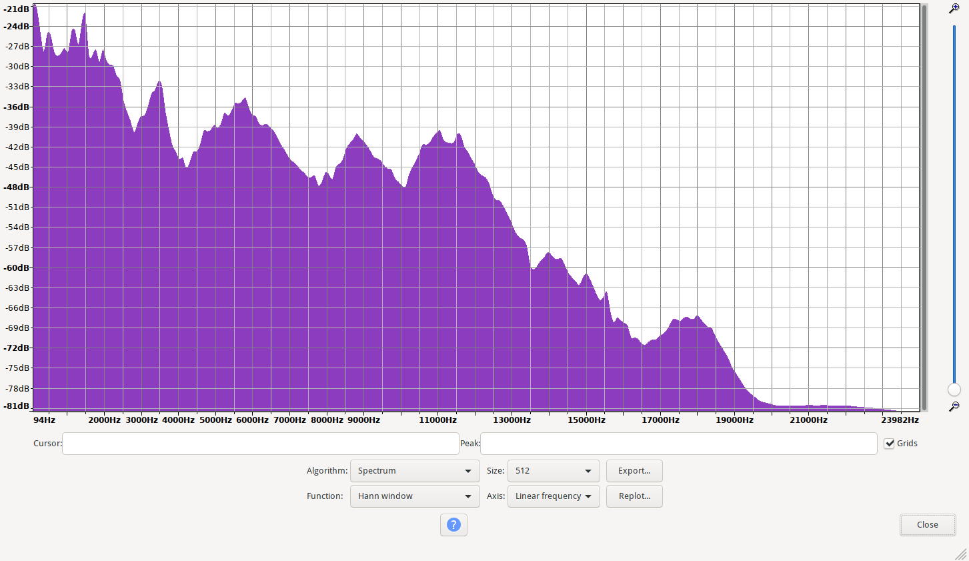Viewport: 969px width, 561px height.
Task: Click the 94Hz frequency axis label
Action: tap(45, 420)
